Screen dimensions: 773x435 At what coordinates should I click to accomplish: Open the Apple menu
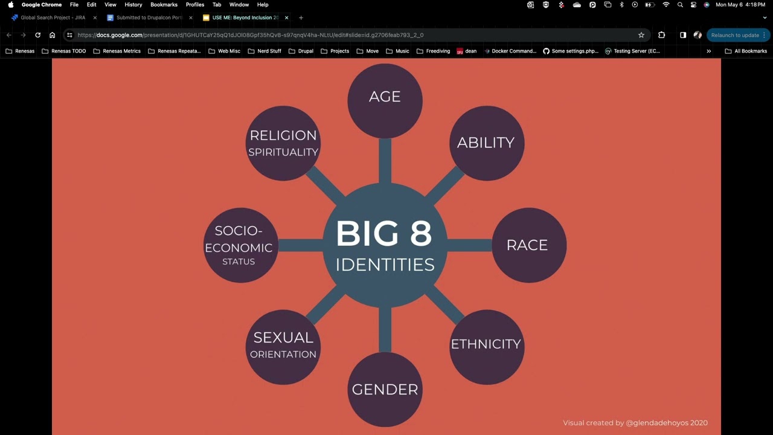(10, 4)
